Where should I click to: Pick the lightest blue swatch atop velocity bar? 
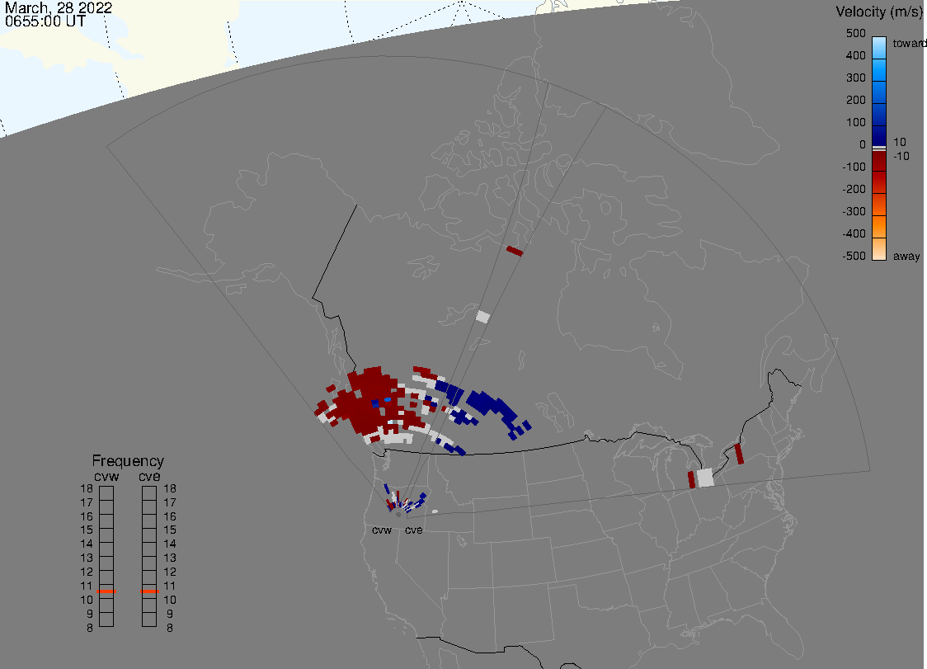[879, 45]
